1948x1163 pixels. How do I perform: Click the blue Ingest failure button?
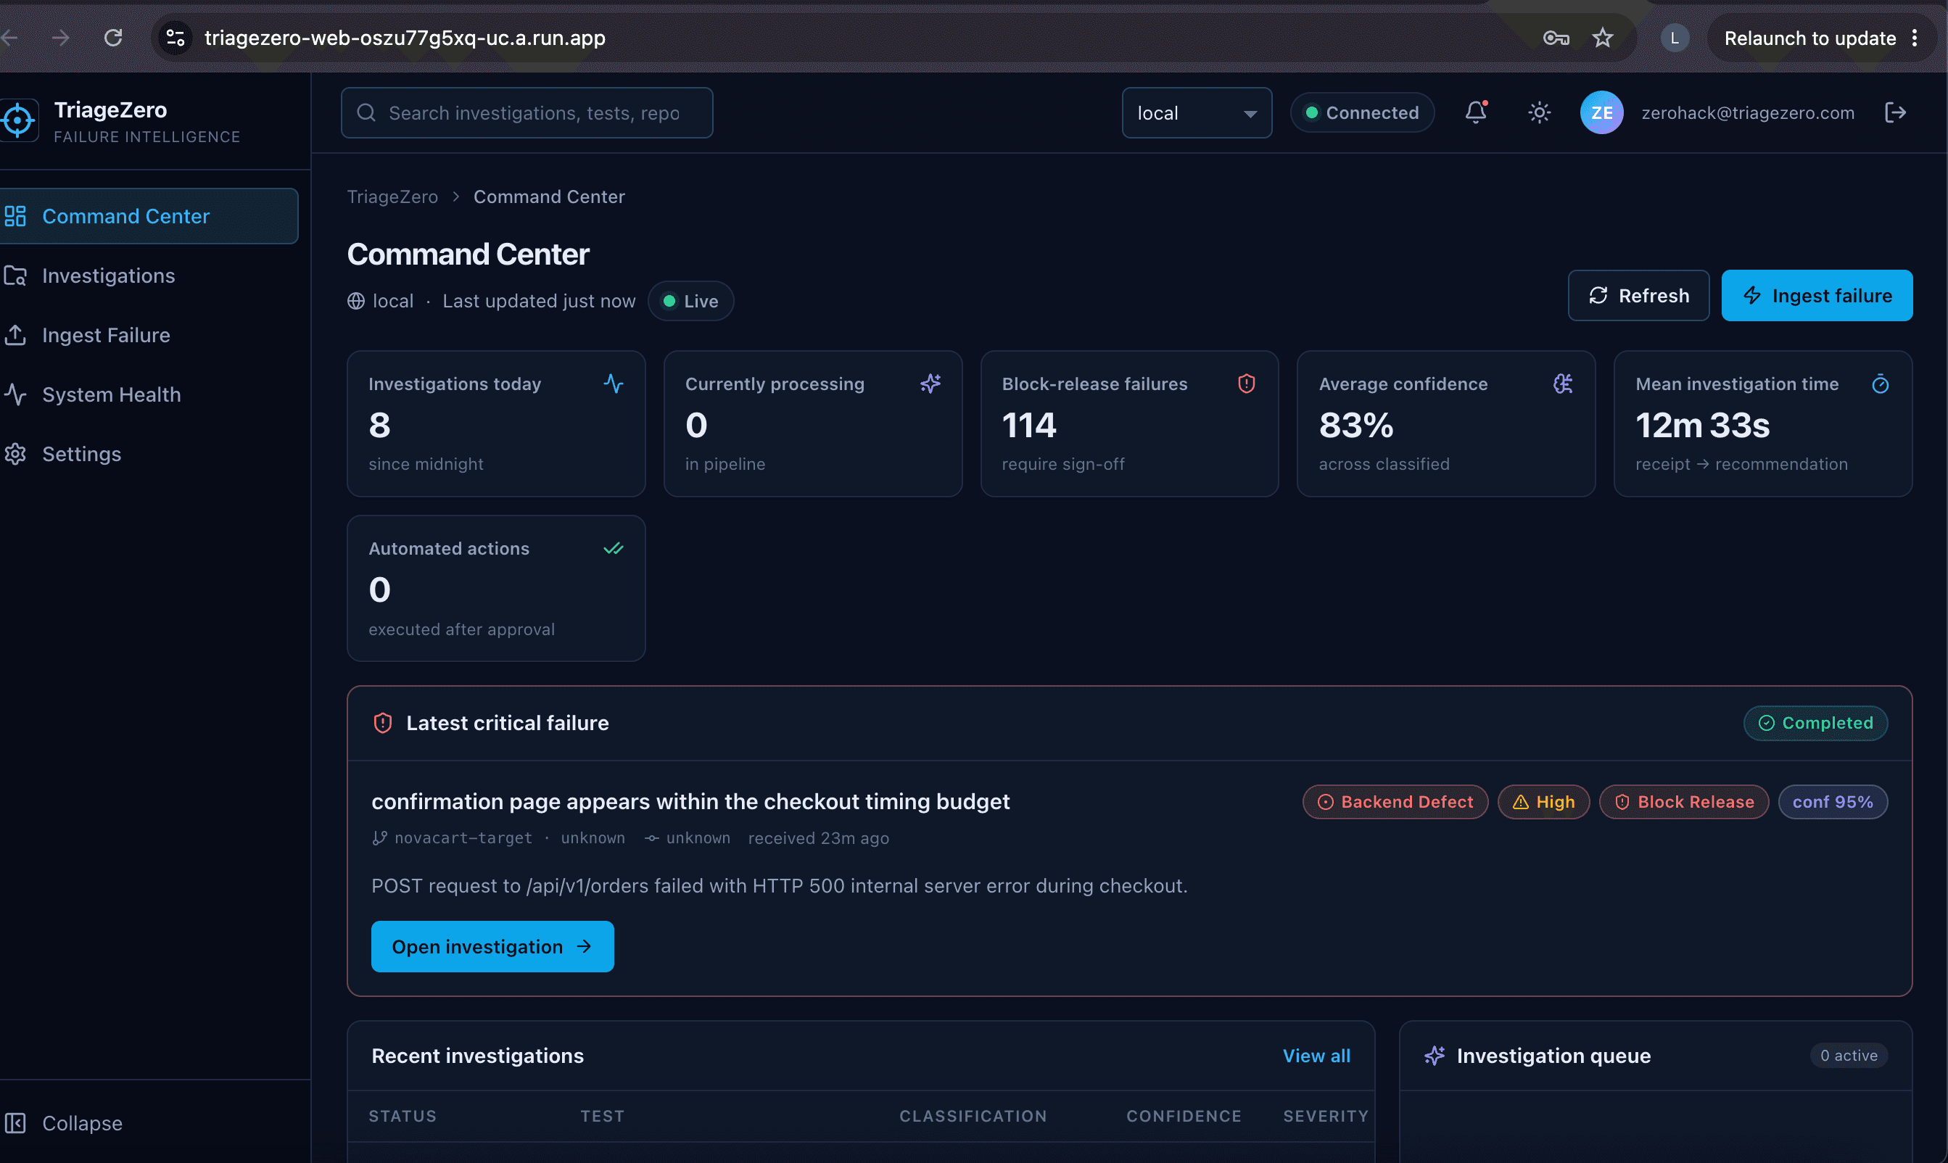(x=1816, y=295)
